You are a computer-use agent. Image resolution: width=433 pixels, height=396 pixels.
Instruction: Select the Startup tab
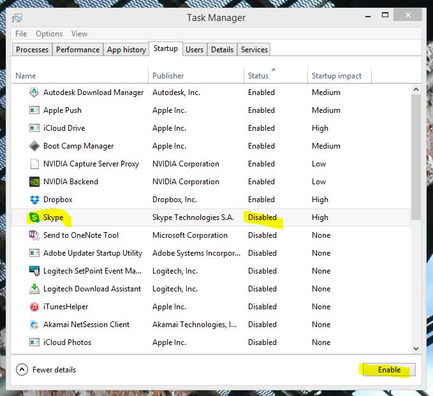pyautogui.click(x=166, y=48)
